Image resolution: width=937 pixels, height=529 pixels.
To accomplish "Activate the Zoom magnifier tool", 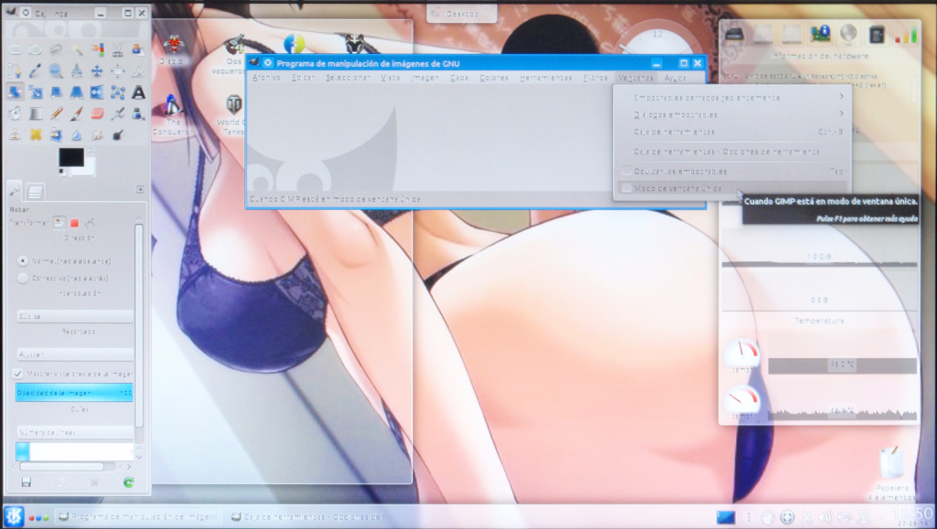I will [56, 71].
